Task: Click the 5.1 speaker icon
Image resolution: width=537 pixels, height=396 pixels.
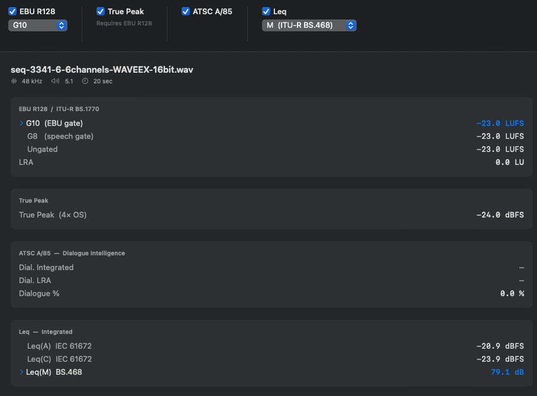Action: click(x=56, y=81)
